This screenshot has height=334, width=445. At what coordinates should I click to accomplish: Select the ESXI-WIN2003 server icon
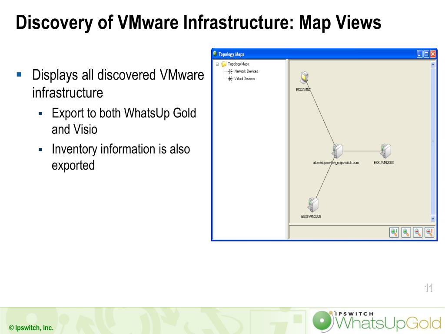pyautogui.click(x=385, y=151)
